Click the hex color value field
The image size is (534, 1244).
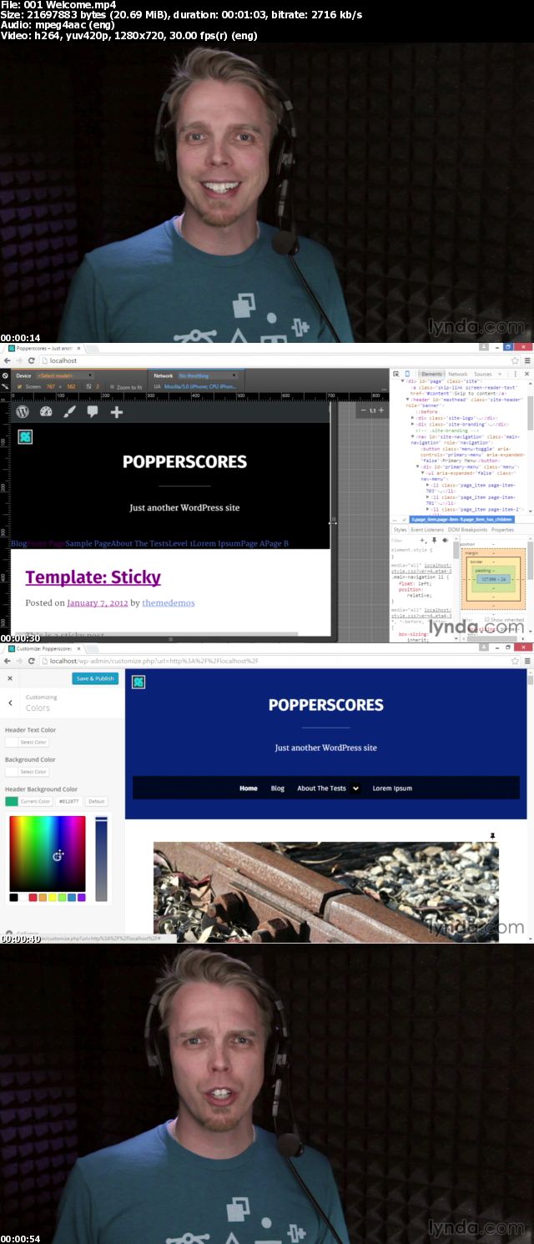69,801
